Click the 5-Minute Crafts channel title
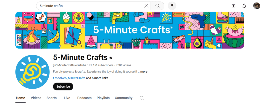 point(80,58)
